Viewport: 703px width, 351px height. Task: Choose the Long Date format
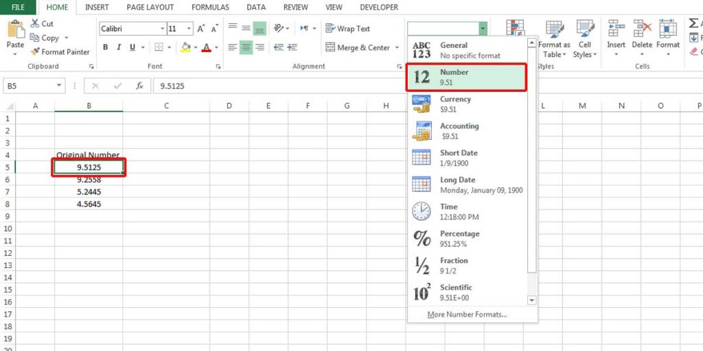[x=466, y=185]
